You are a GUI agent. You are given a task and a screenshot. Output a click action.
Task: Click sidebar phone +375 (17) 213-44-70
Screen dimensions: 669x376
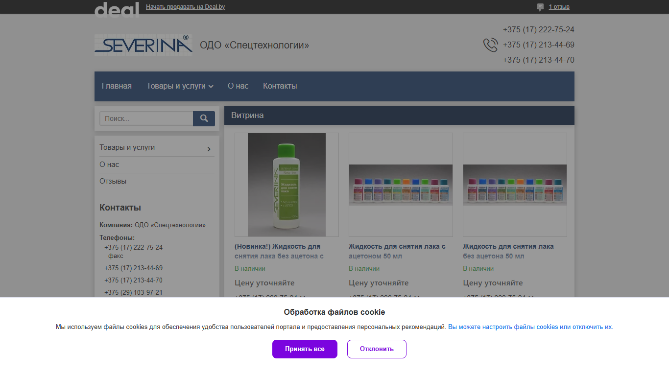[133, 281]
